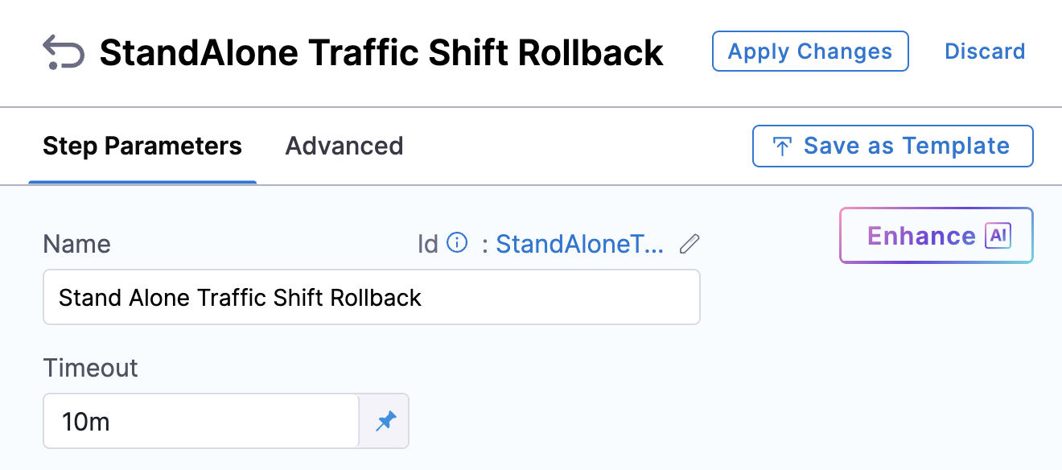Click the StandAlone Traffic Shift Rollback heading

(x=381, y=53)
